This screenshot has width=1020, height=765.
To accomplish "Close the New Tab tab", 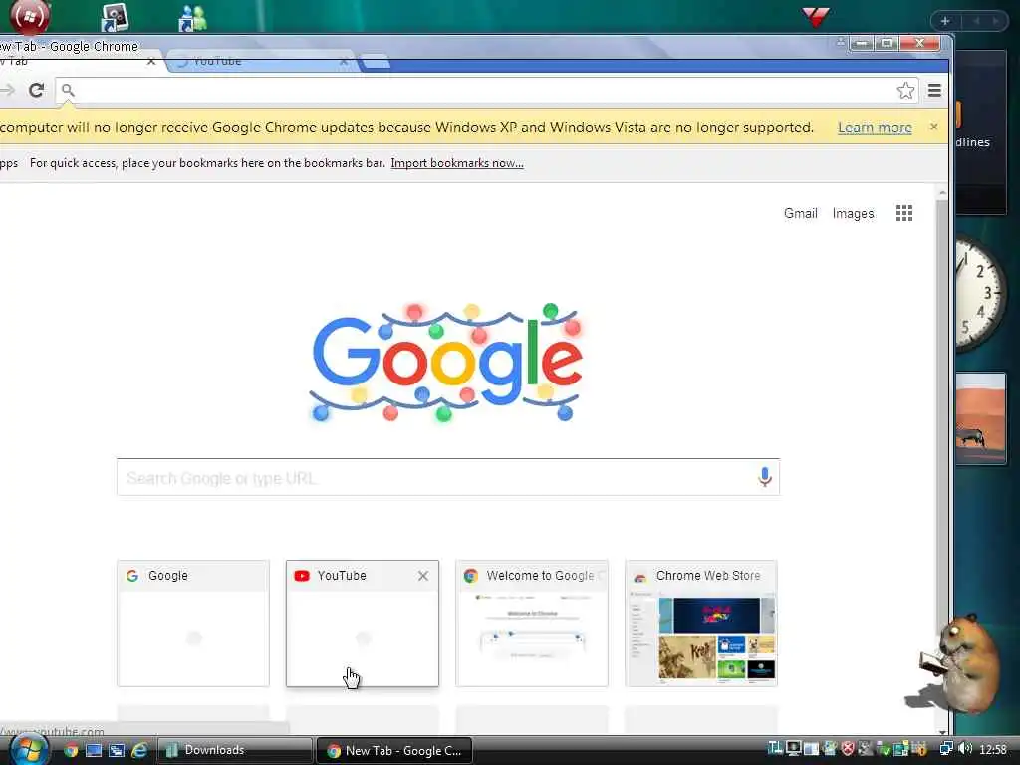I will point(151,61).
